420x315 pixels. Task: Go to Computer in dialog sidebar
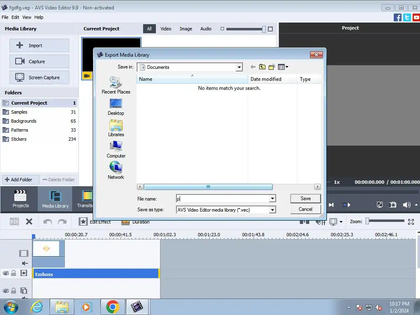pyautogui.click(x=116, y=149)
